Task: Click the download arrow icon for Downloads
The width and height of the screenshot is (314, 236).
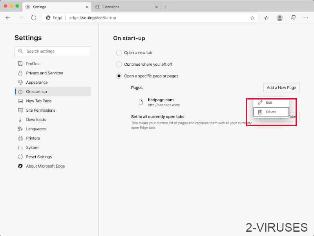Action: [x=20, y=120]
